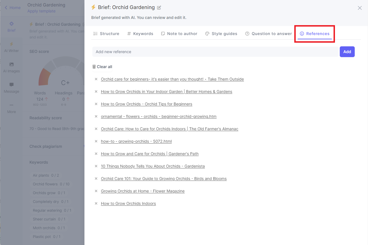Clear all references
Image resolution: width=368 pixels, height=245 pixels.
click(x=102, y=67)
